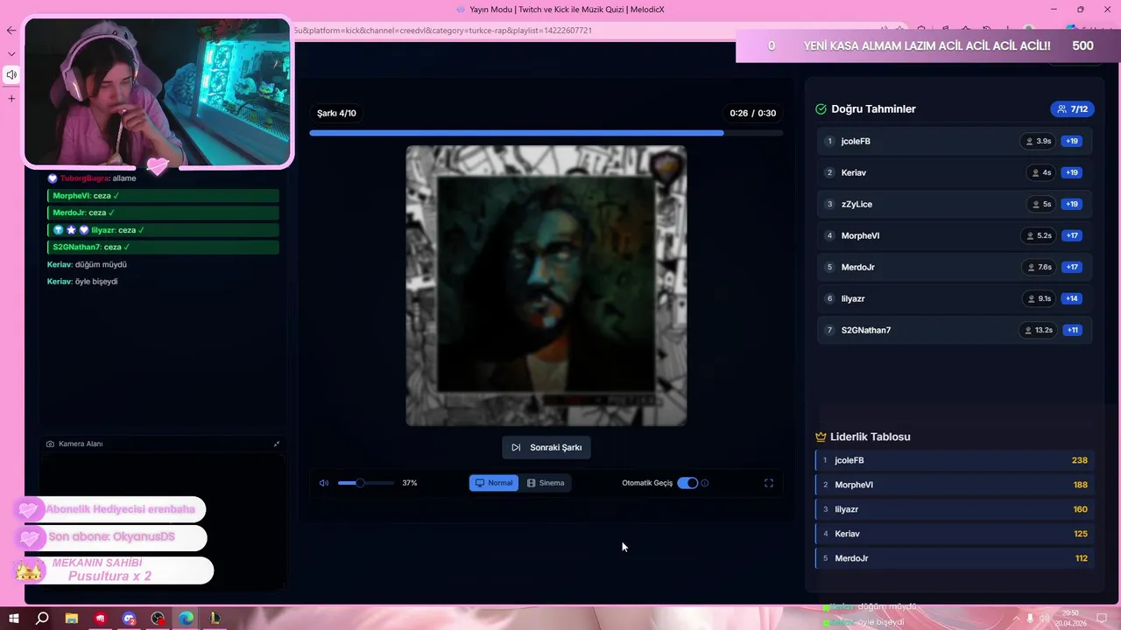Open the Windows Start menu
The height and width of the screenshot is (630, 1121).
point(13,619)
